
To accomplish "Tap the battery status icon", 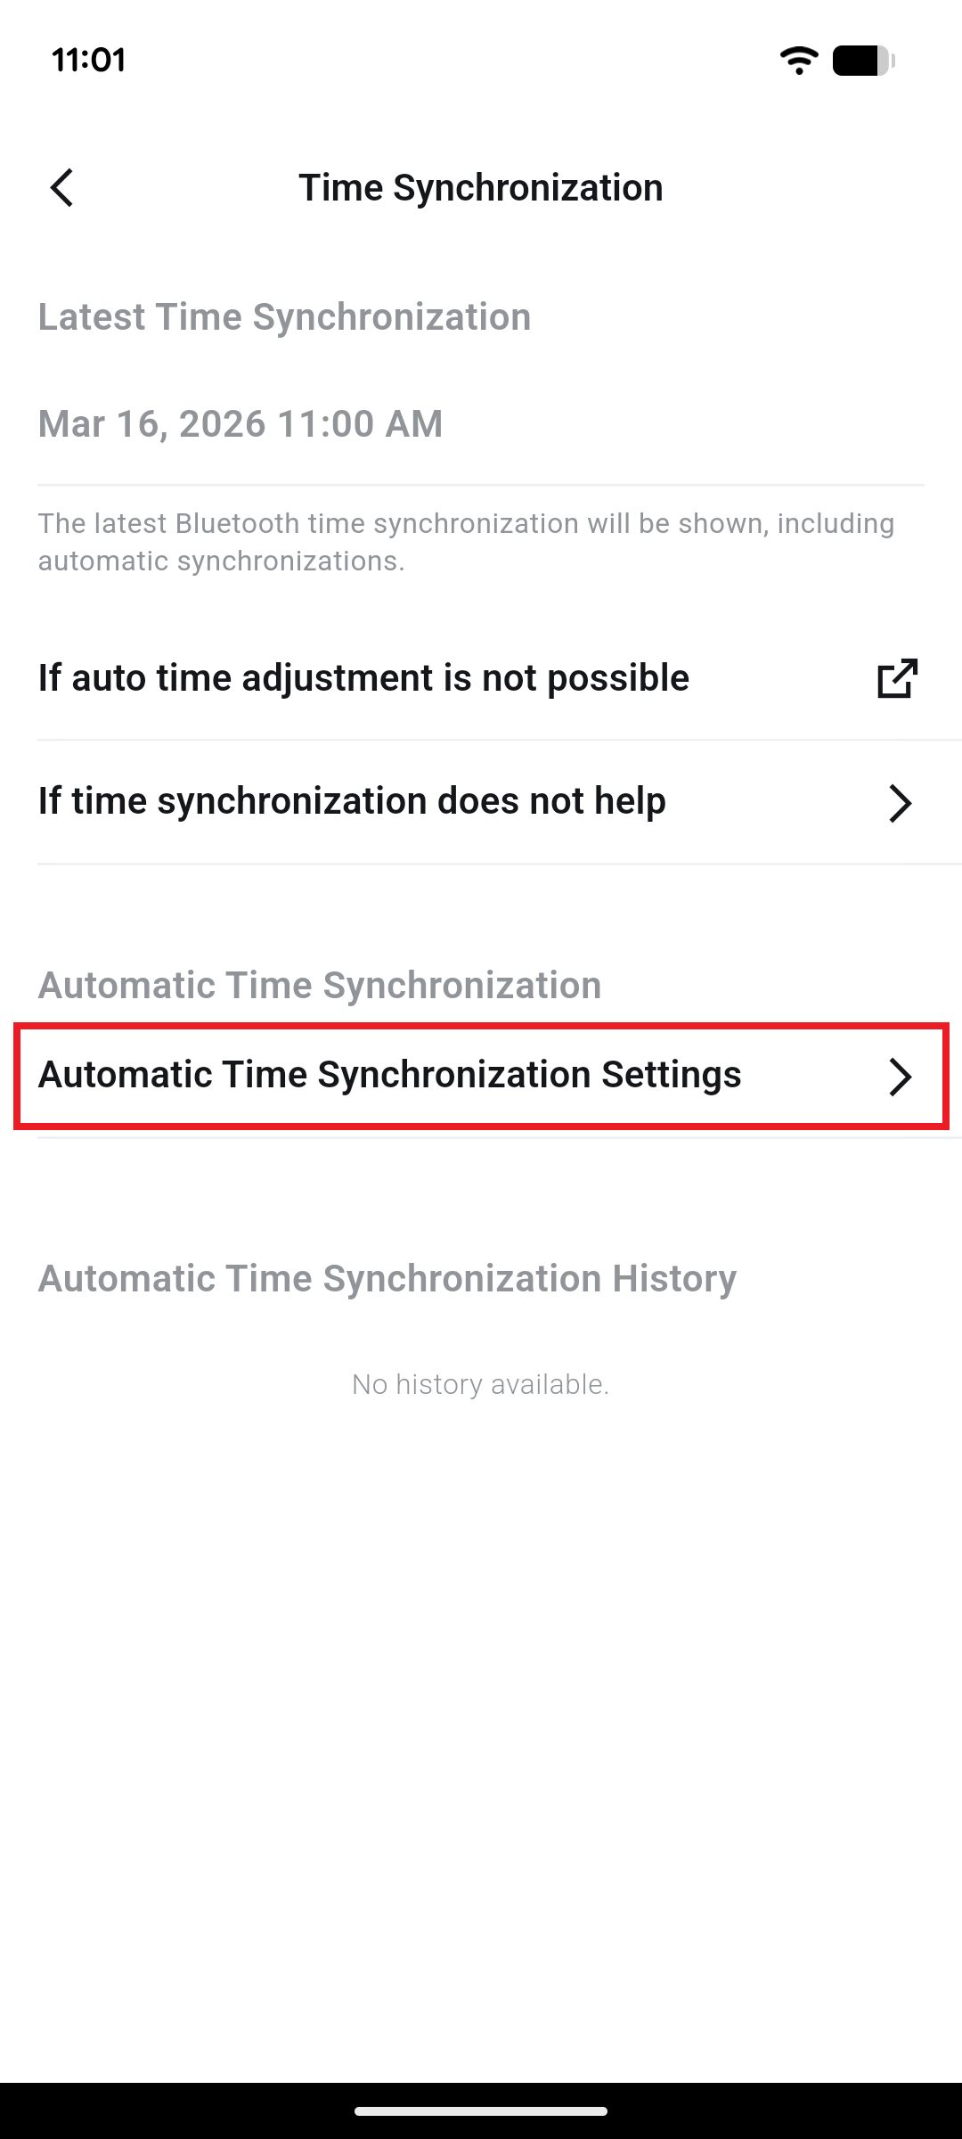I will (863, 61).
